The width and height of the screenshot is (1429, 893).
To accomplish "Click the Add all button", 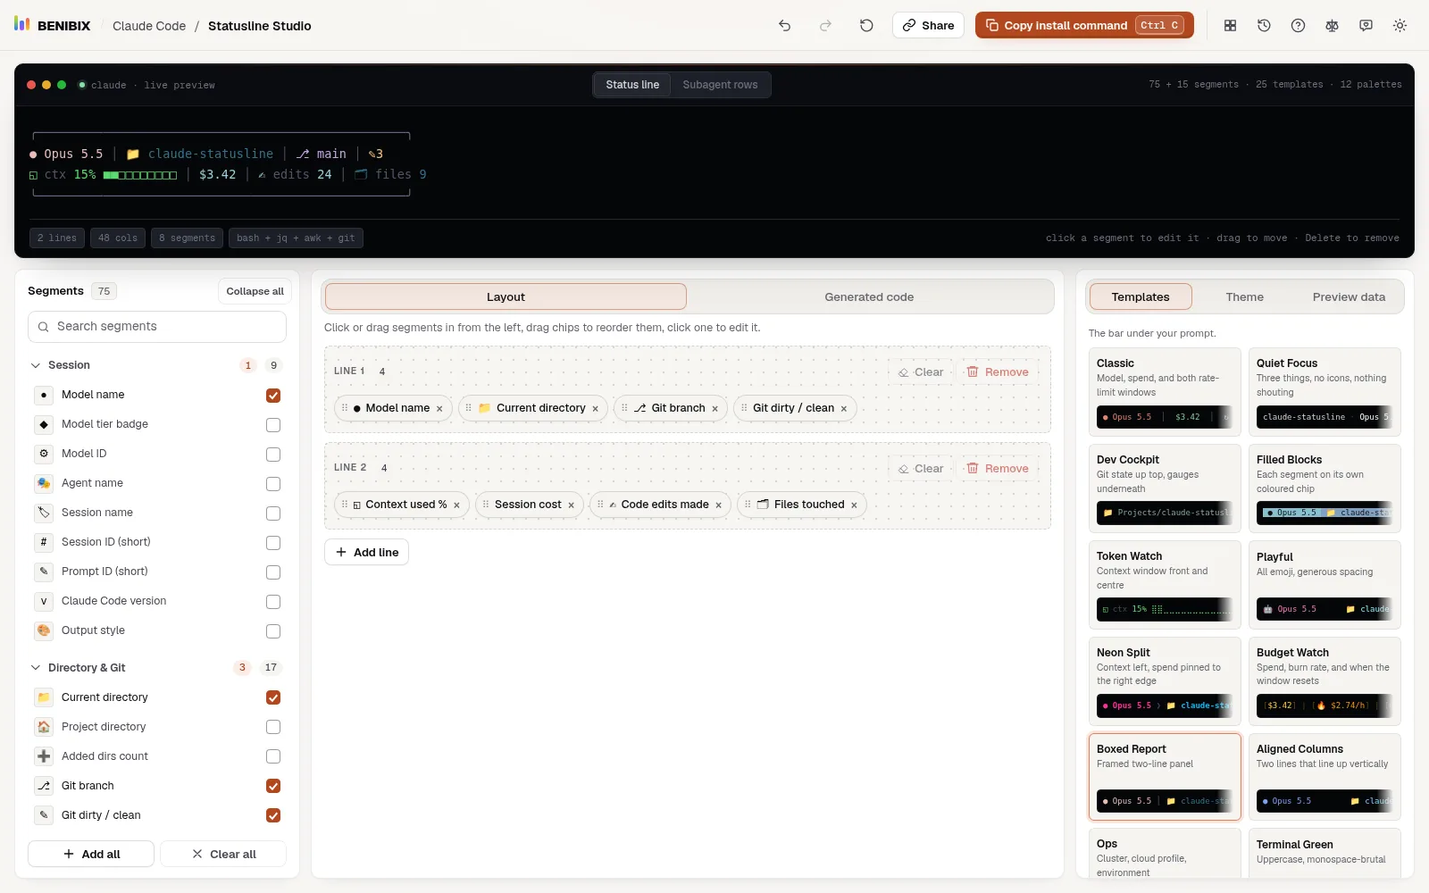I will click(91, 855).
